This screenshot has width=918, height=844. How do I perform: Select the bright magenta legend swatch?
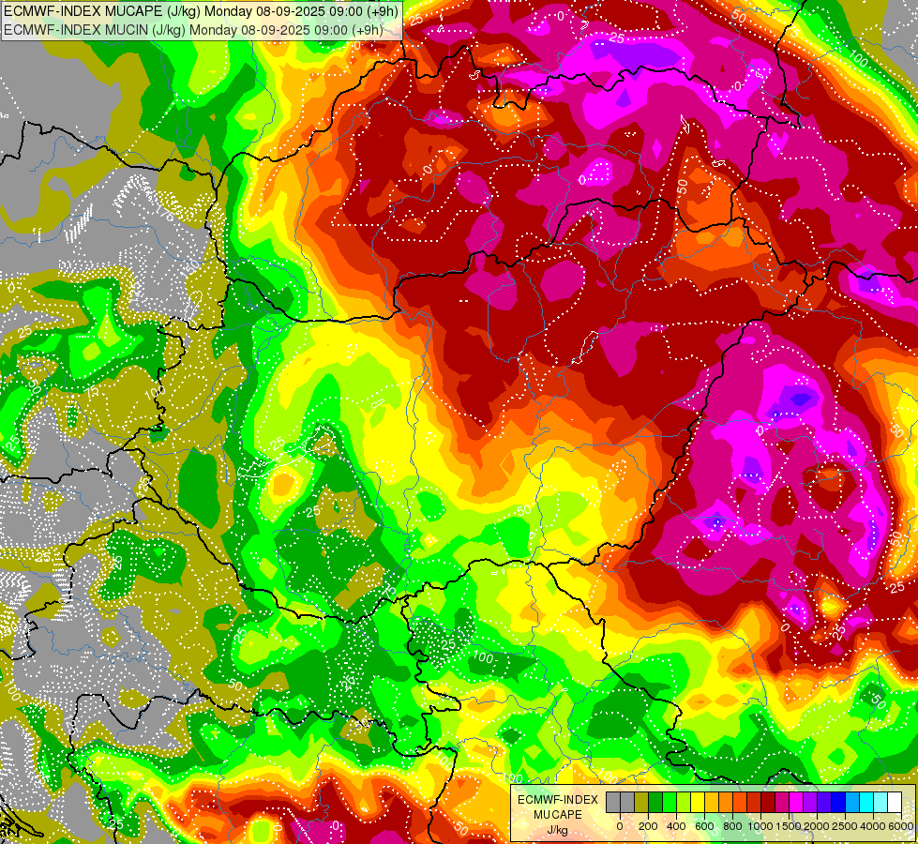point(797,802)
